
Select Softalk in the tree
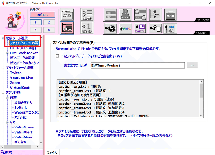20,107
